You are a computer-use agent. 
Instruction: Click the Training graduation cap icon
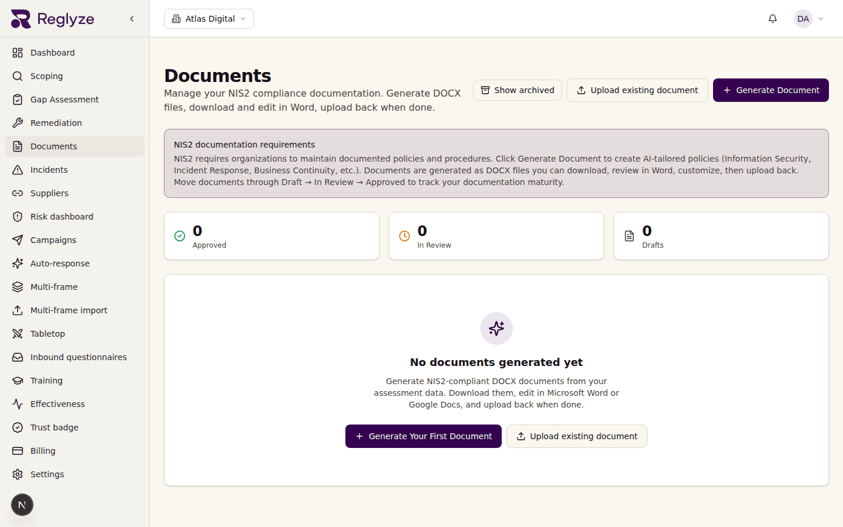point(18,381)
